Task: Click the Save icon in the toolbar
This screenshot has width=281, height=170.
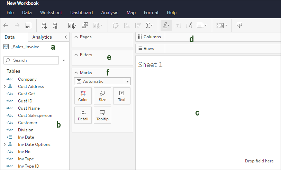Action: (x=29, y=25)
